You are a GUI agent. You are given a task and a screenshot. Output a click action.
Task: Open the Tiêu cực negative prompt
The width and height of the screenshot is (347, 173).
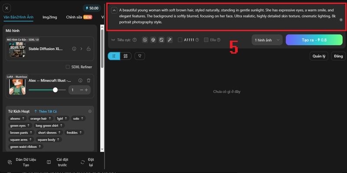(121, 40)
